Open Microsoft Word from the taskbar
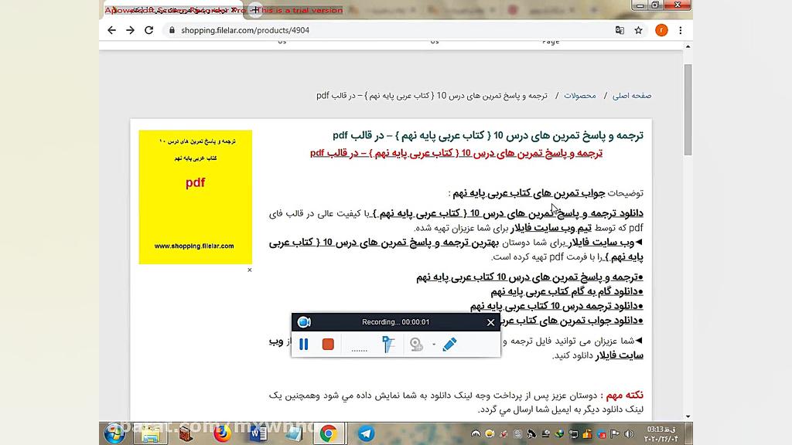The image size is (792, 445). [x=257, y=433]
